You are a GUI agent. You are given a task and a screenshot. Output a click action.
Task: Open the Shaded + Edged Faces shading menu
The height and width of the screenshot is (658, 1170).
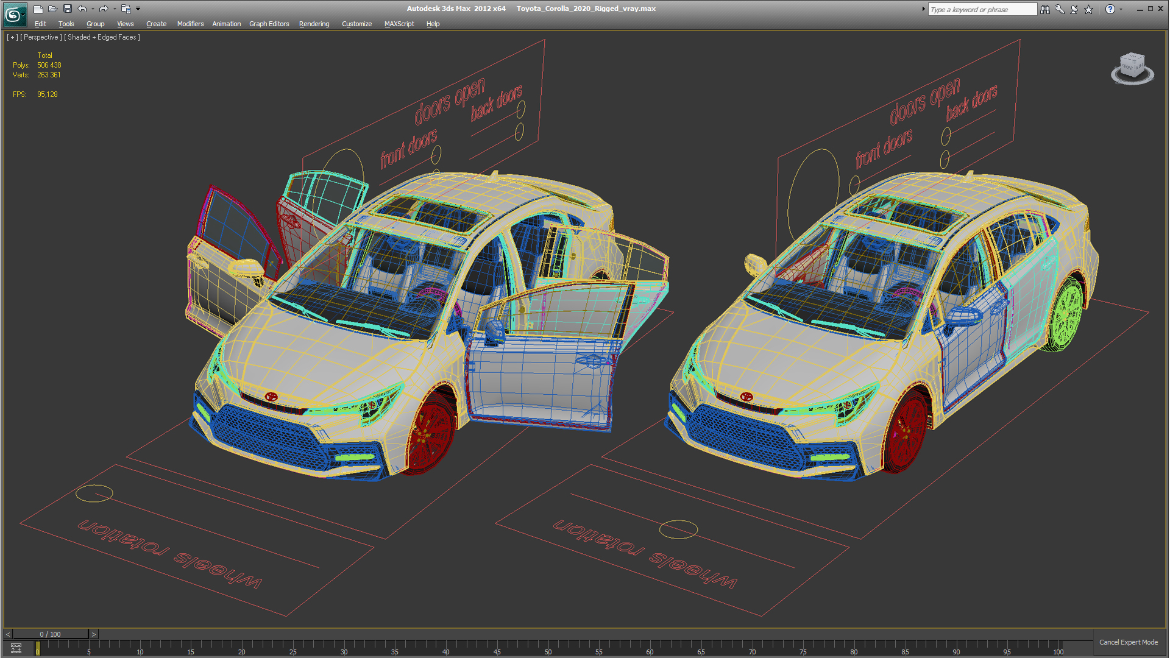(x=102, y=37)
